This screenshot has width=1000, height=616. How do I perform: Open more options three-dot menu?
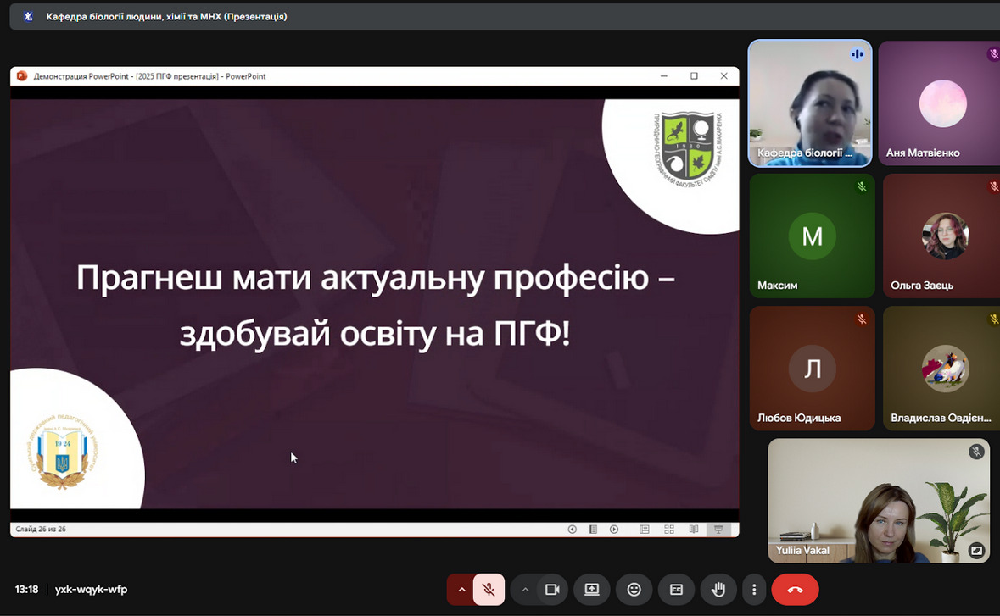pos(754,590)
